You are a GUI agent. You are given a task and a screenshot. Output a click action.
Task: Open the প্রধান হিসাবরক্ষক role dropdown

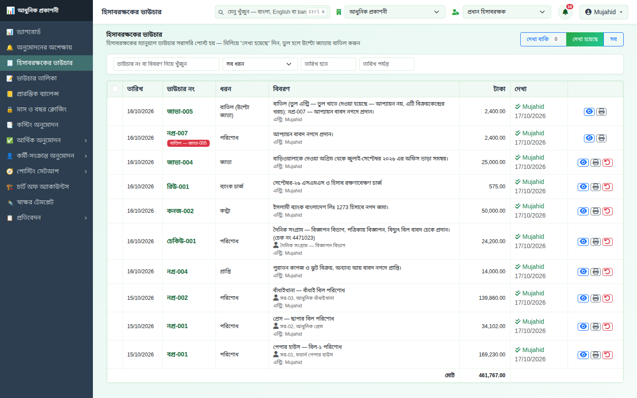507,12
